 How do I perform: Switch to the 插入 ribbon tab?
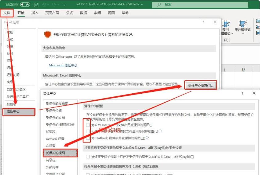[35, 13]
